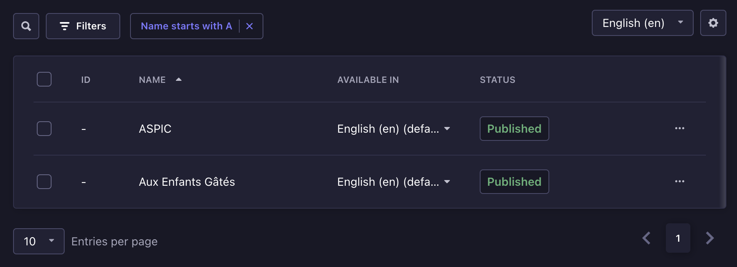Toggle the select-all checkbox in the header
Screen dimensions: 737x267
click(x=44, y=79)
